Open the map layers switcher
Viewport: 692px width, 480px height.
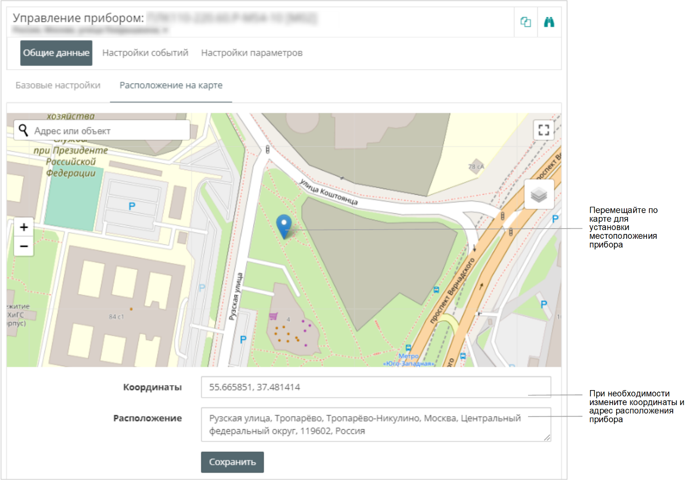[x=539, y=194]
